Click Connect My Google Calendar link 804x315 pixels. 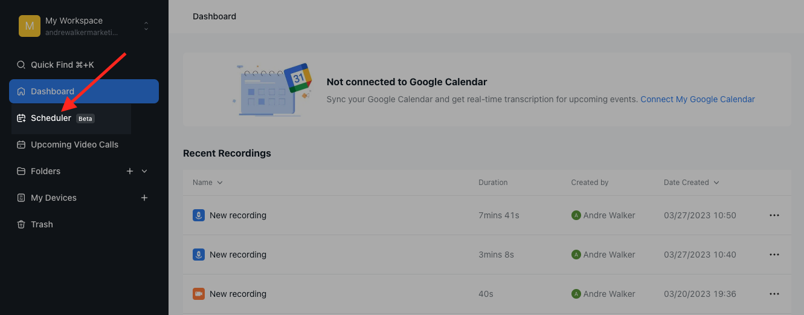(x=698, y=99)
